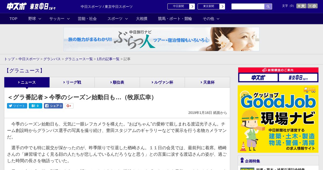Screen dimensions: 323x170
Task: Go to 1月の記事一覧 breadcrumb link
Action: 108,59
